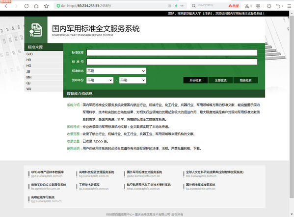
Task: Open the end year 不限 dropdown
Action: point(133,80)
